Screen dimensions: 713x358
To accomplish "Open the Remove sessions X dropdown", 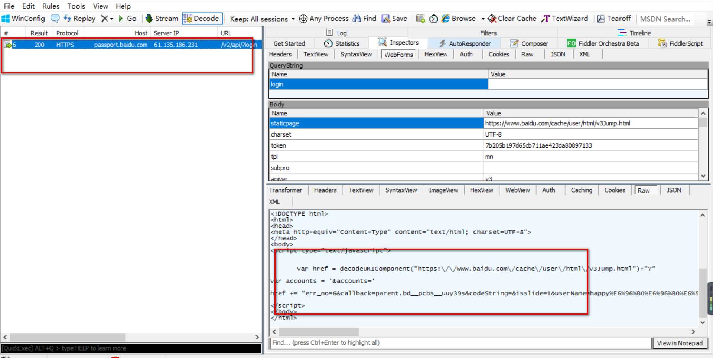I will tap(107, 18).
